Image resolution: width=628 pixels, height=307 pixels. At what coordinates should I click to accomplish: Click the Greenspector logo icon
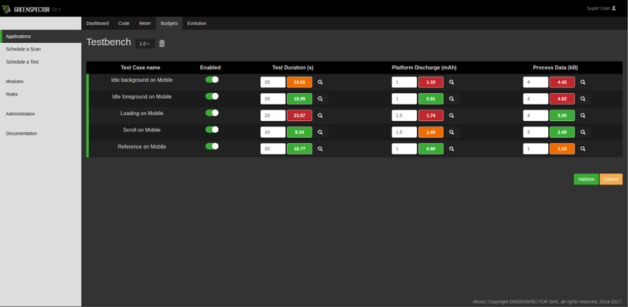6,9
